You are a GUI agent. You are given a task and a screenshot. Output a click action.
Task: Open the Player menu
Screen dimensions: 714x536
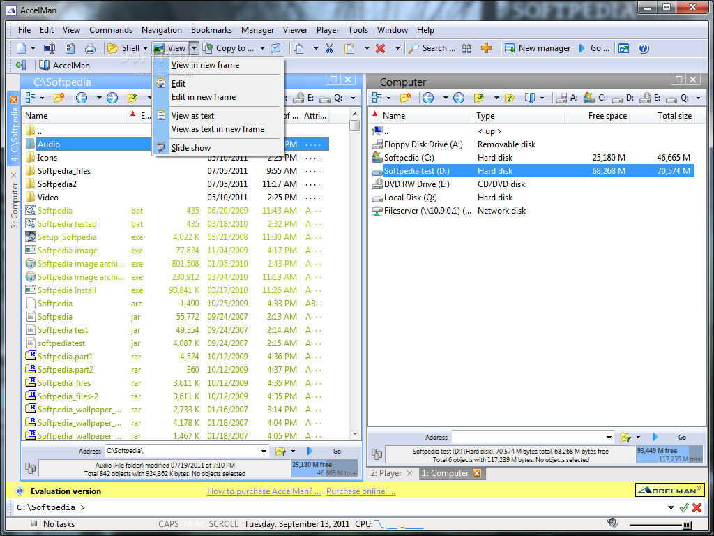point(328,30)
